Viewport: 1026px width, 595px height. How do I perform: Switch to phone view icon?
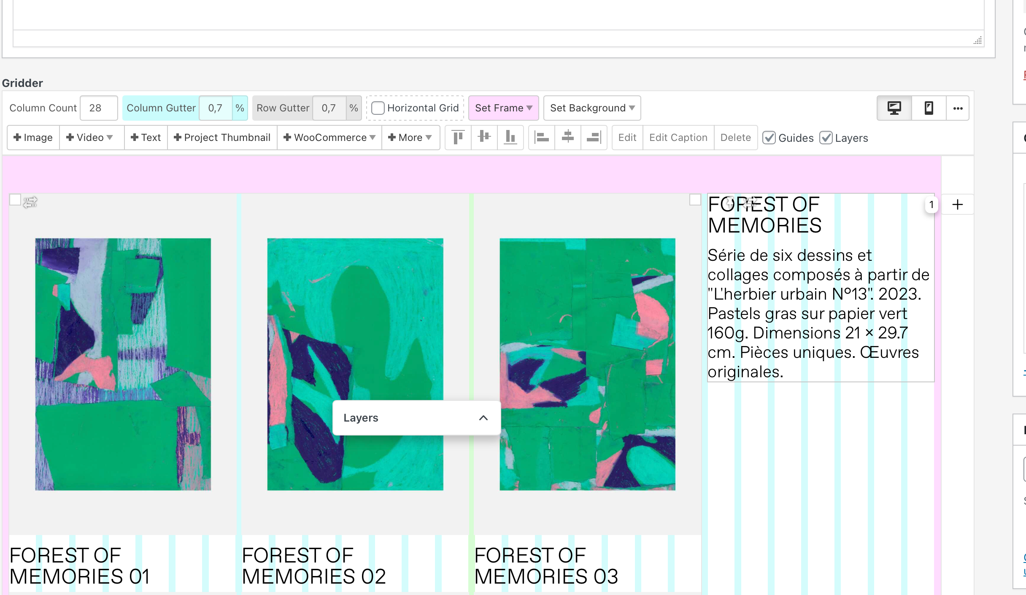pos(929,108)
